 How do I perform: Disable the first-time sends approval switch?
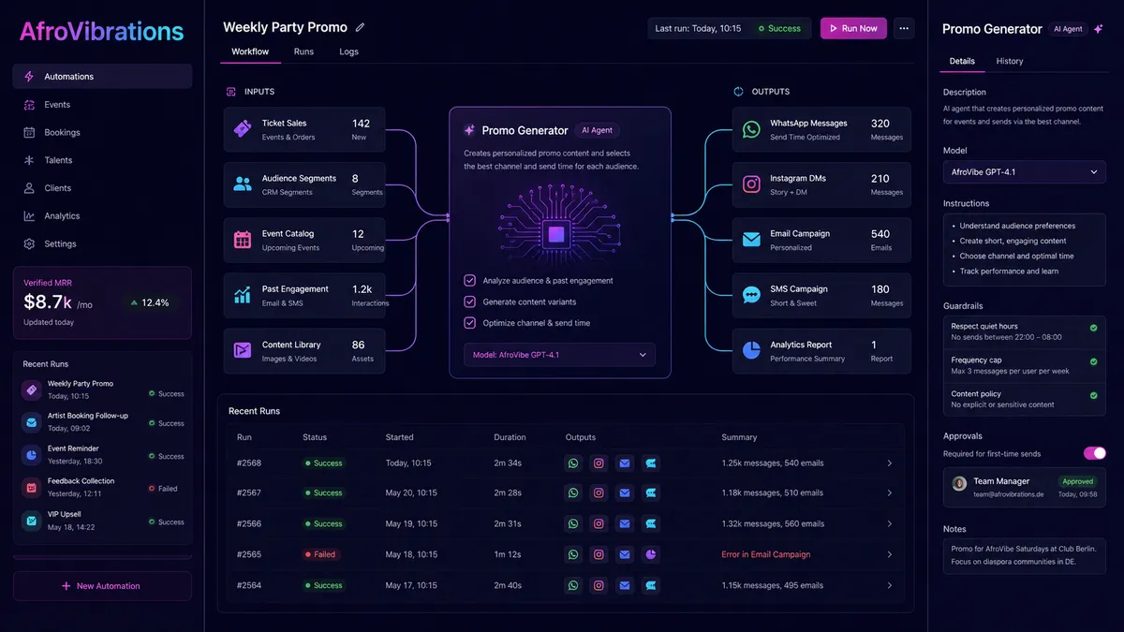[x=1094, y=453]
